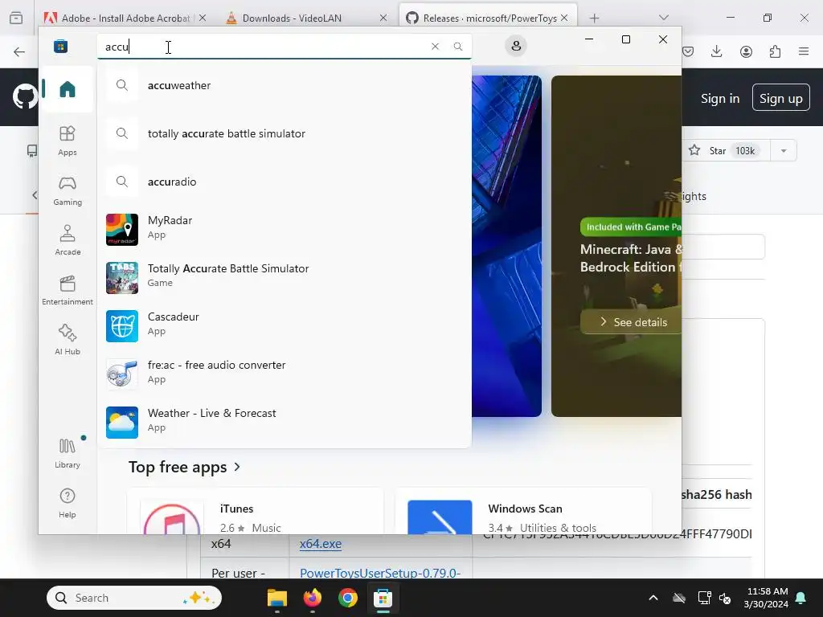
Task: Open fre:ac free audio converter result
Action: tap(284, 374)
